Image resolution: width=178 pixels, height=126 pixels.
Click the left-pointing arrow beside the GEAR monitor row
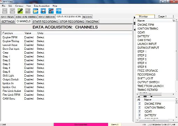click(135, 30)
